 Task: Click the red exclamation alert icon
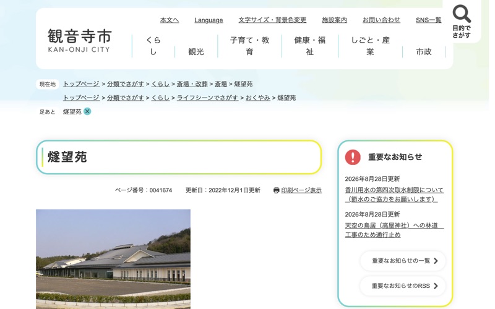(x=353, y=157)
